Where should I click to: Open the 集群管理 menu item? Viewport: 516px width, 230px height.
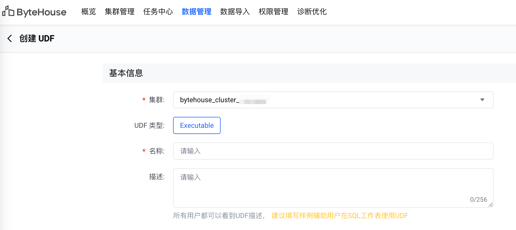tap(120, 11)
